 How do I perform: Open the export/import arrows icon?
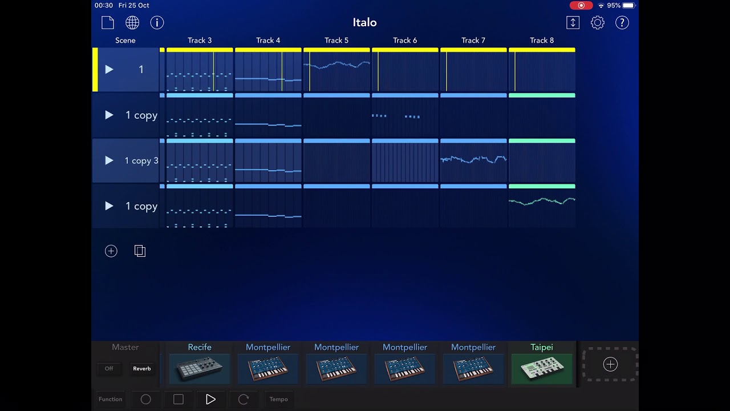573,22
